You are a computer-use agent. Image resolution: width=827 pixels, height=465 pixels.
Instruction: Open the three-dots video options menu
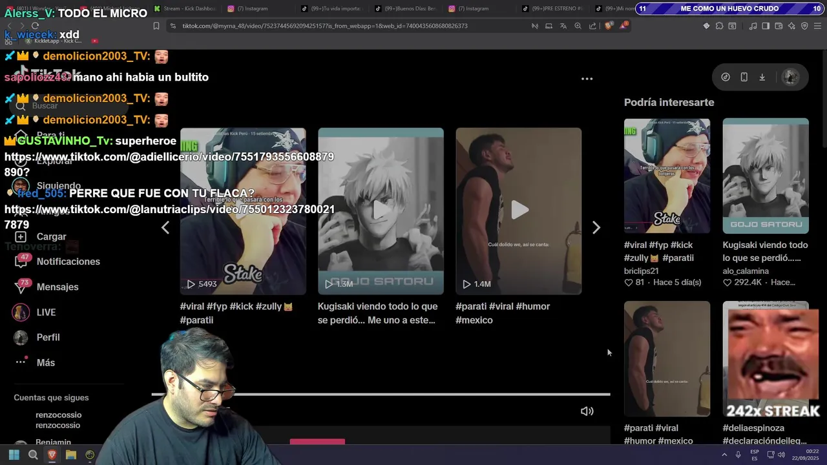587,79
